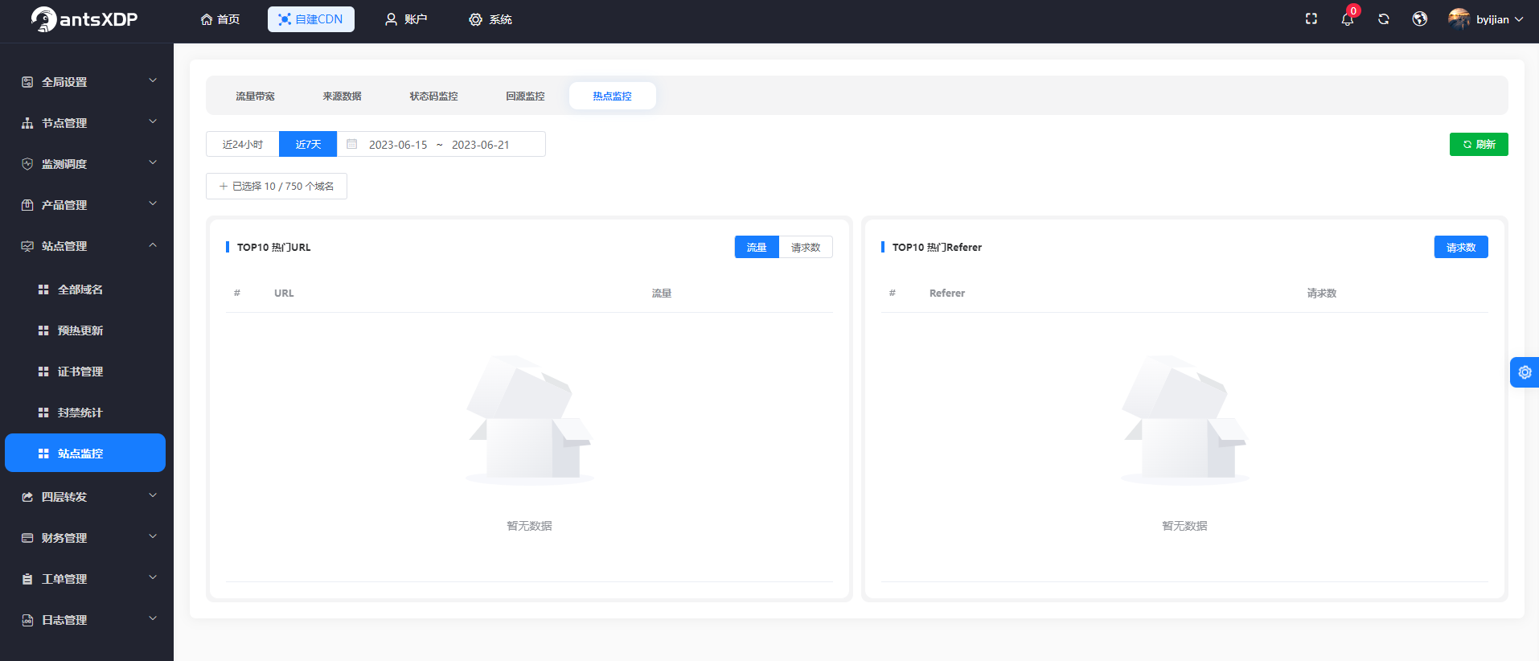Click the 封禁统计 grid icon

[x=43, y=413]
